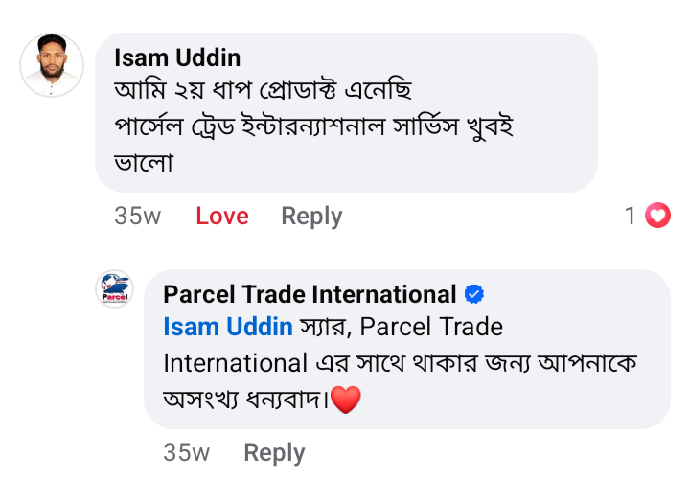
Task: Click the Isam Uddin commenter name
Action: coord(177,57)
